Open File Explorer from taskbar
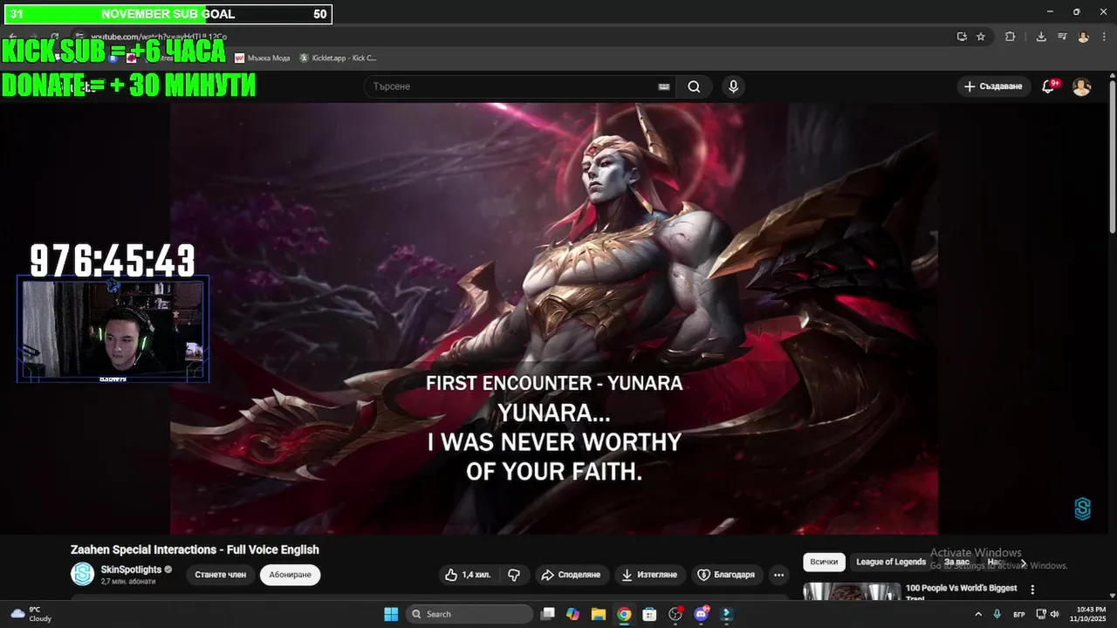This screenshot has height=628, width=1117. point(598,614)
